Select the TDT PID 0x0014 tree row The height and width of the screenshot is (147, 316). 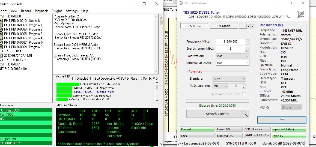[10, 51]
